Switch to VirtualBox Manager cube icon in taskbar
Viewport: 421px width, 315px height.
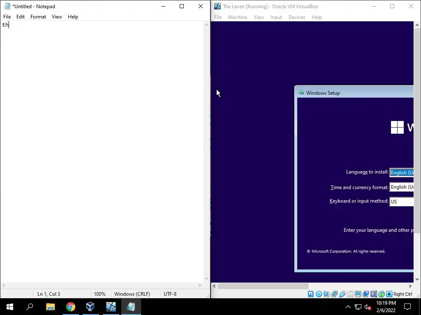tap(90, 307)
